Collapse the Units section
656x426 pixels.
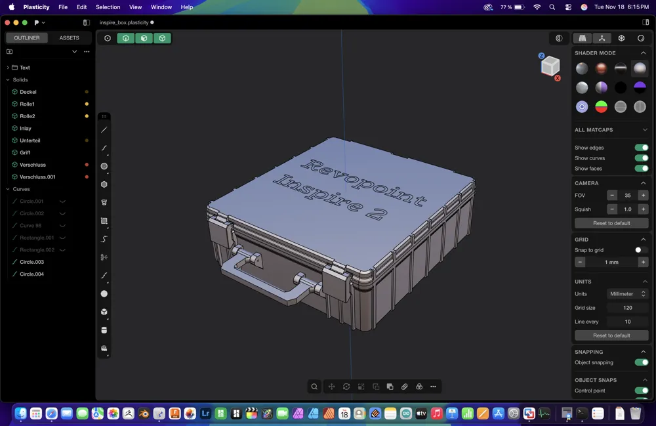645,282
